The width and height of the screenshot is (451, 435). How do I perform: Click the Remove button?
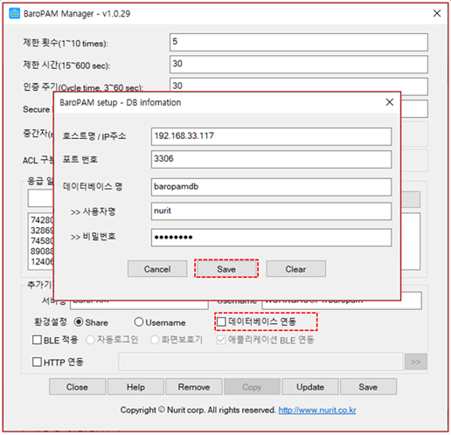194,387
